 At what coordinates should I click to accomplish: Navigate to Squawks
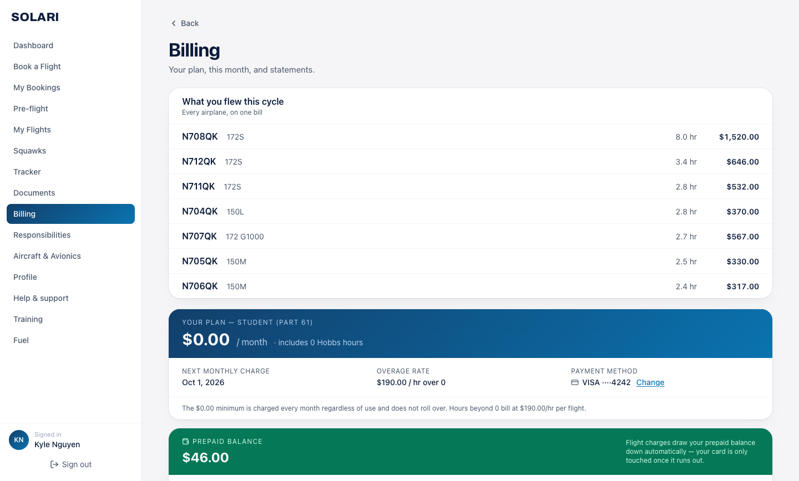tap(70, 151)
